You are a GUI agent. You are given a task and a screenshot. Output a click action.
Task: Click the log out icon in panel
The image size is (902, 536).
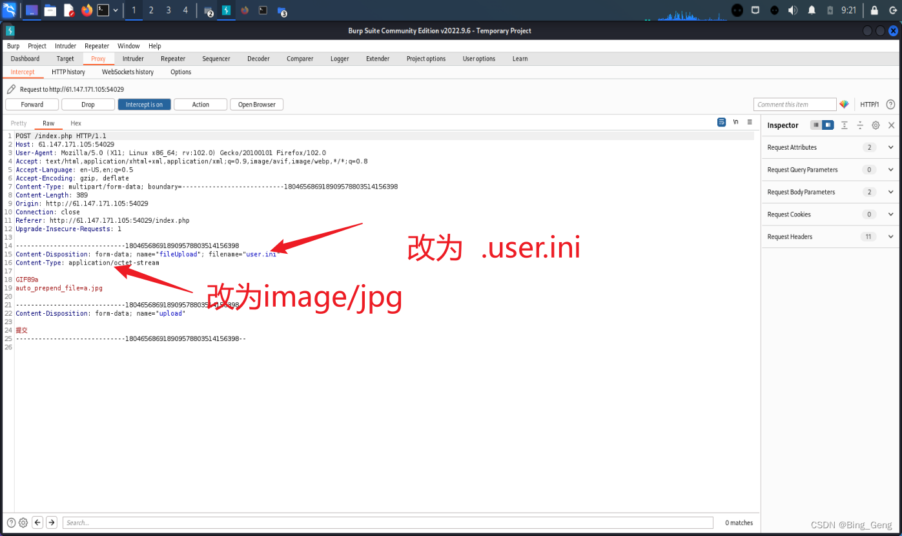pyautogui.click(x=892, y=10)
